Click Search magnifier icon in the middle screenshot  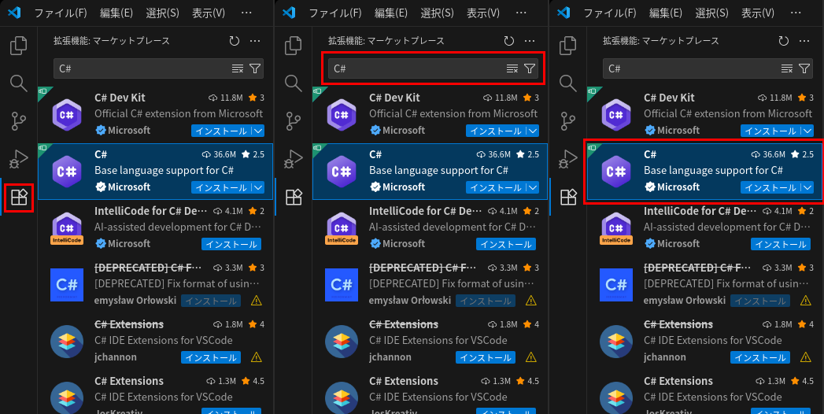click(x=294, y=83)
